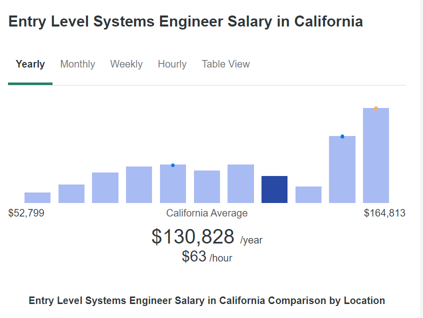
Task: Click the second bar from the left
Action: pyautogui.click(x=71, y=193)
